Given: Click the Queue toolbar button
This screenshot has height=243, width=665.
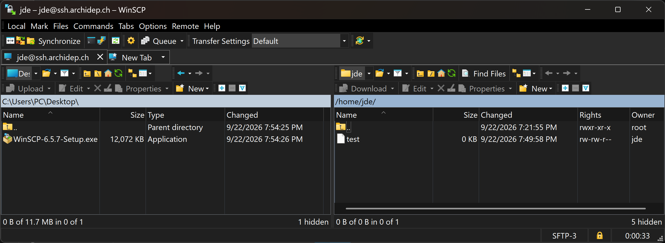Looking at the screenshot, I should click(x=159, y=41).
